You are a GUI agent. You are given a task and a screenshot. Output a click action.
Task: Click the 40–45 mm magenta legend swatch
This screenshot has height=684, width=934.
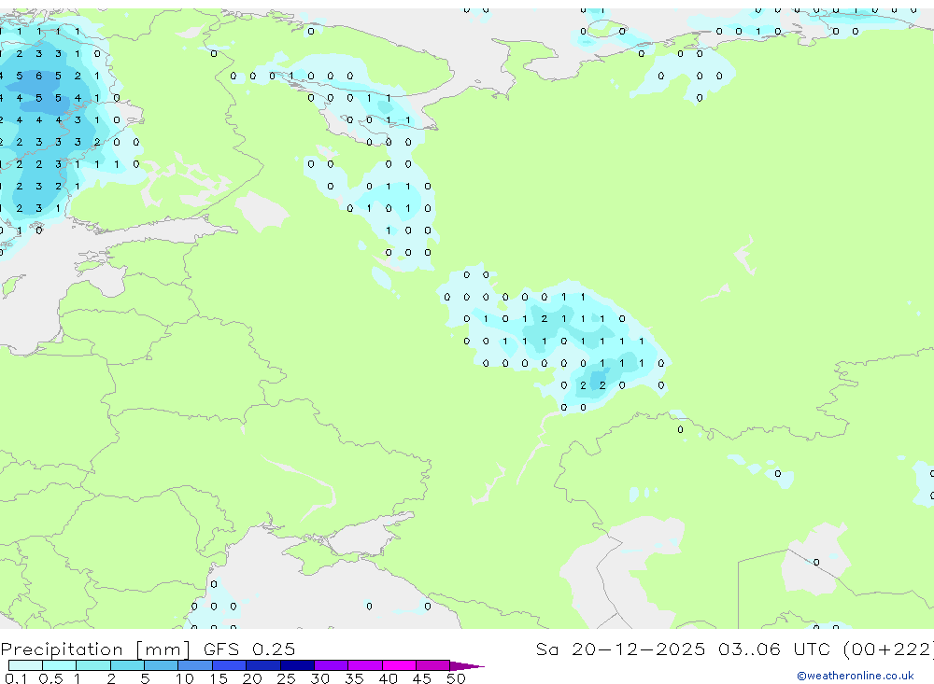coord(399,665)
